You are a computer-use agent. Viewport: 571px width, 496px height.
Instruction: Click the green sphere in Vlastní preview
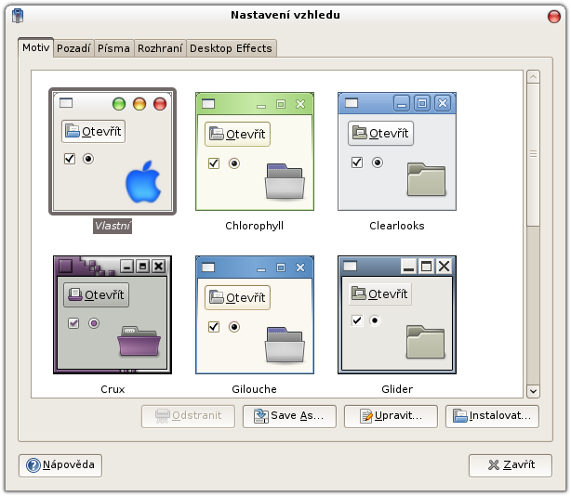(x=119, y=104)
